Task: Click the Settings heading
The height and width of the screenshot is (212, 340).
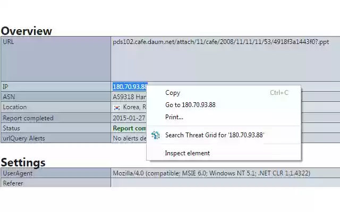Action: click(x=23, y=163)
